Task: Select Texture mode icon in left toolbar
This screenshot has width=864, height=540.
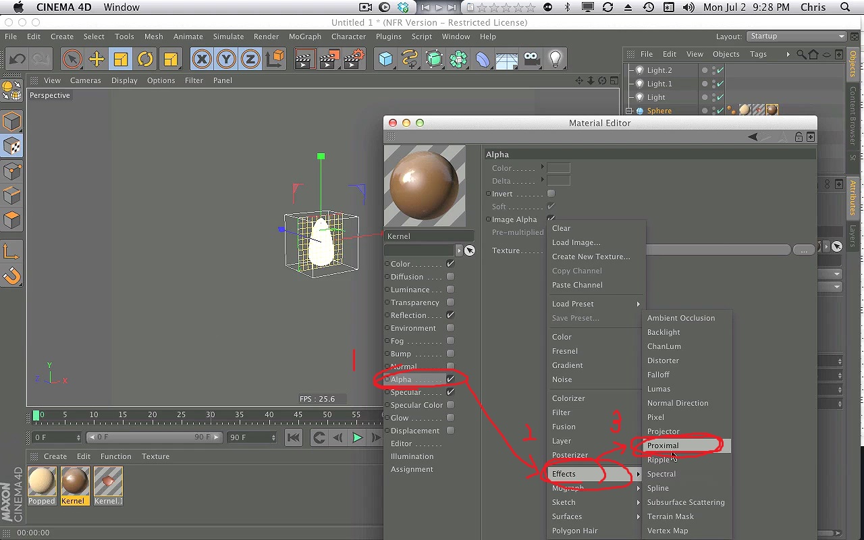Action: (12, 146)
